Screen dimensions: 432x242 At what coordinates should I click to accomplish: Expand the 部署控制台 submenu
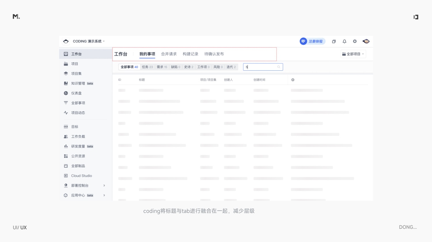tap(104, 186)
